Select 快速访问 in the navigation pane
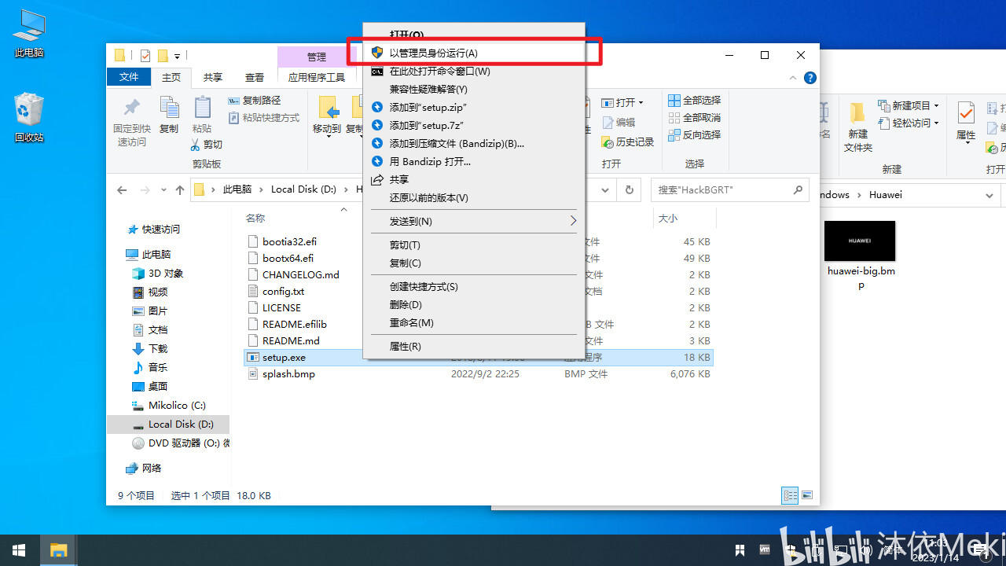The image size is (1006, 566). point(160,230)
